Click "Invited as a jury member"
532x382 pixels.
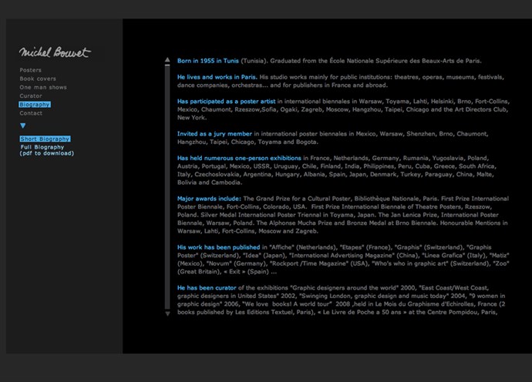[x=214, y=133]
